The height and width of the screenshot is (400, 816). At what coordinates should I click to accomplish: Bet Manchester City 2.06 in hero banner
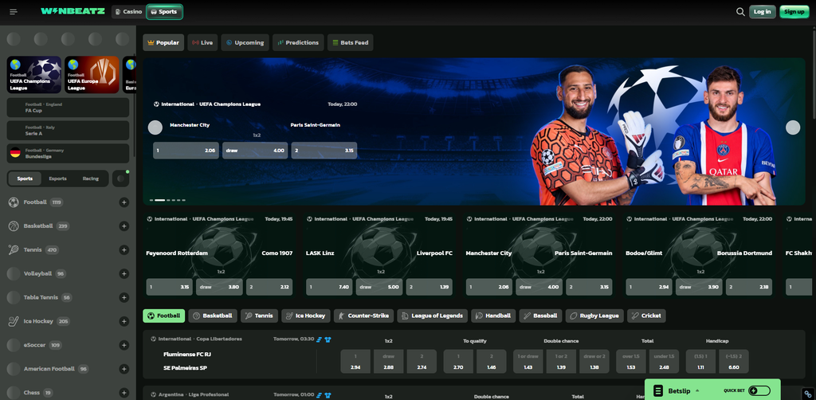click(186, 151)
